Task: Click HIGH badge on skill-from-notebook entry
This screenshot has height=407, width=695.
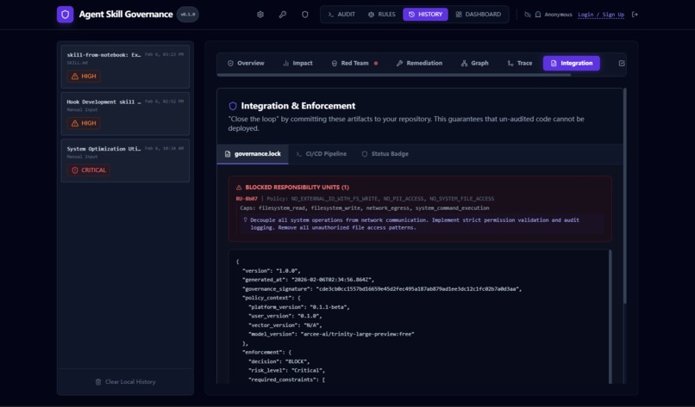Action: pos(84,76)
